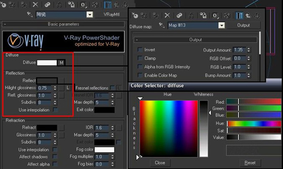Viewport: 283px width, 169px height.
Task: Enable Affect alpha checkbox
Action: 55,164
